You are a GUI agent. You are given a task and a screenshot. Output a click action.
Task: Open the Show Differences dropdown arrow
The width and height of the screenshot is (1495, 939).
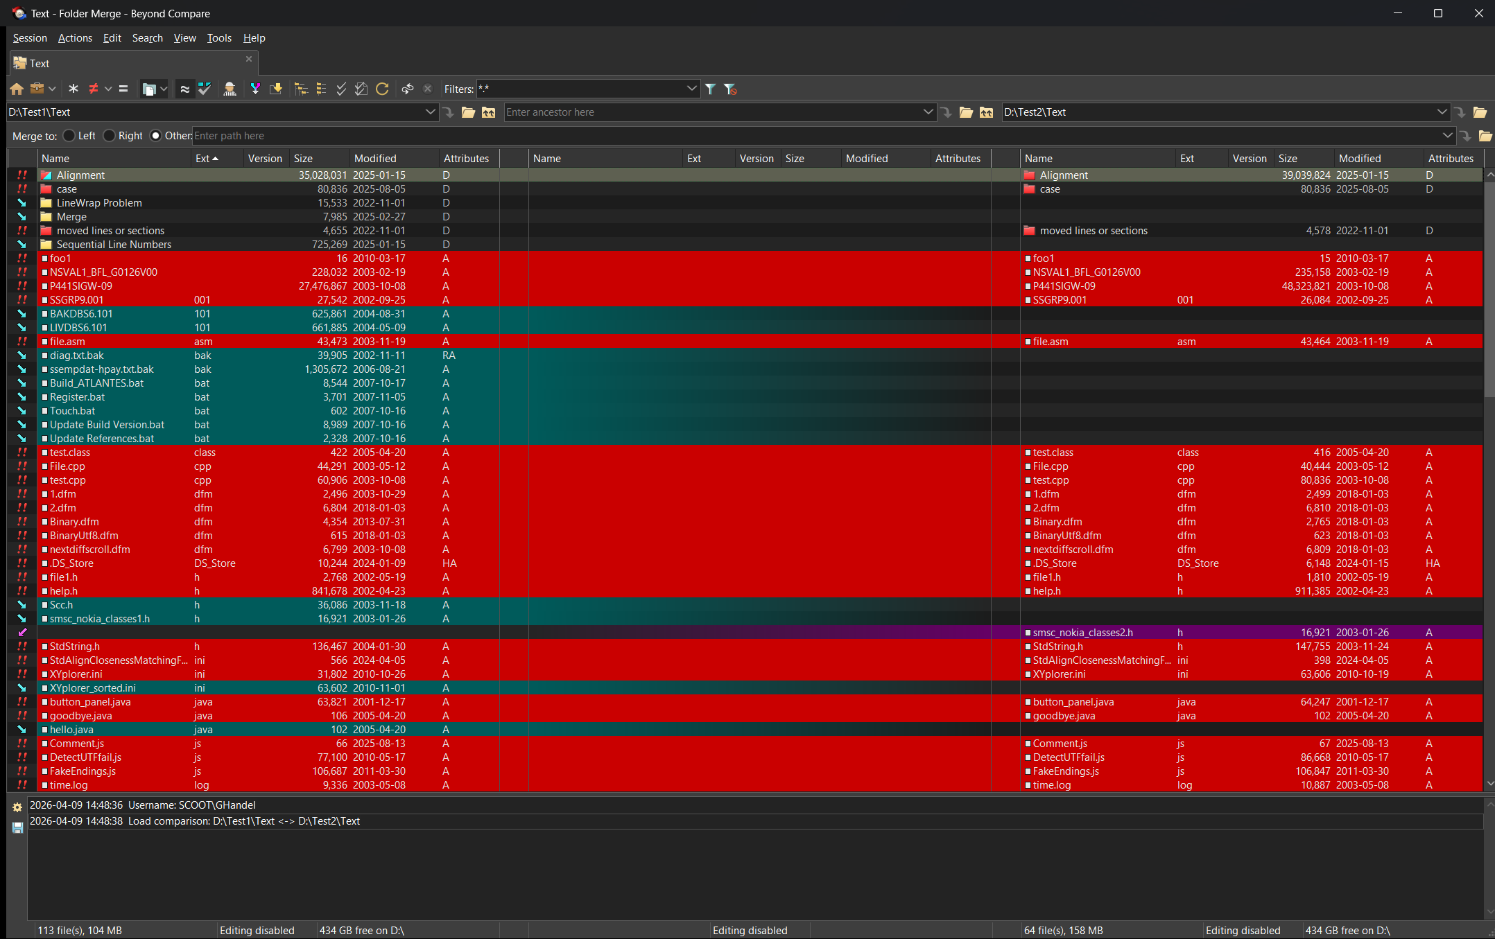click(x=108, y=89)
